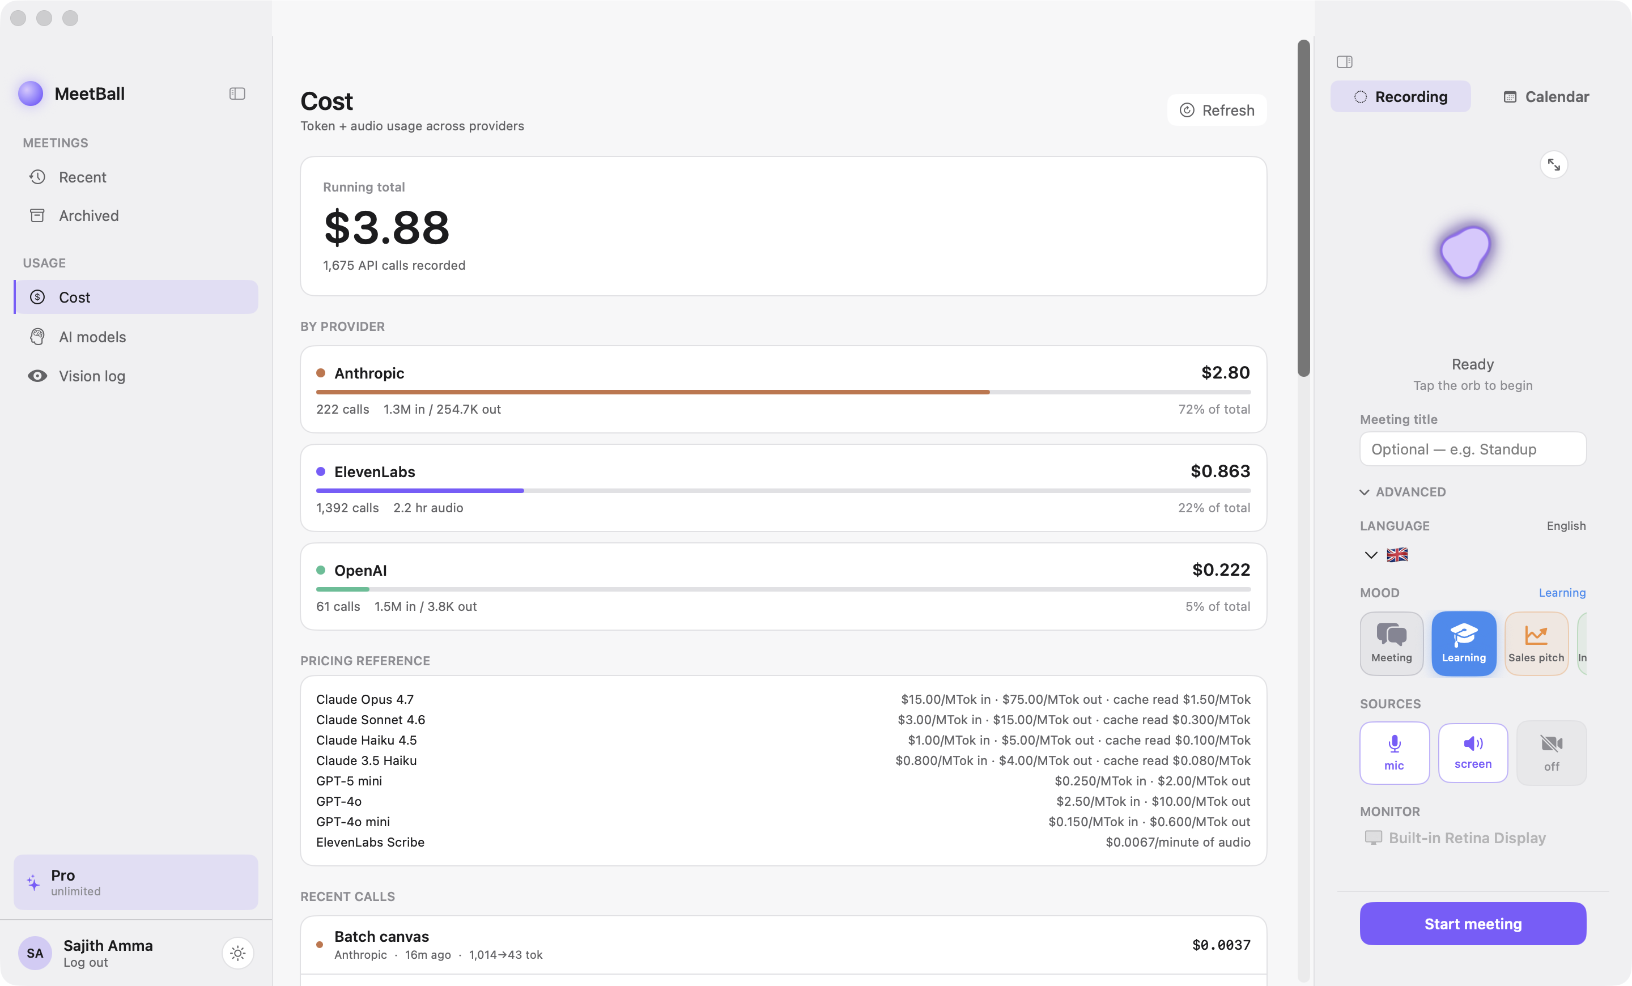
Task: Click the Claude Opus 4.7 pricing row
Action: (783, 699)
